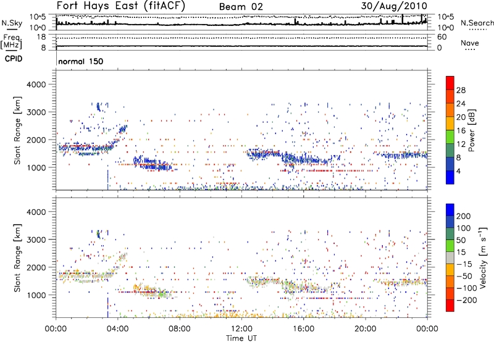The width and height of the screenshot is (494, 342).
Task: Select the '-15' velocity colorbar label
Action: click(464, 264)
